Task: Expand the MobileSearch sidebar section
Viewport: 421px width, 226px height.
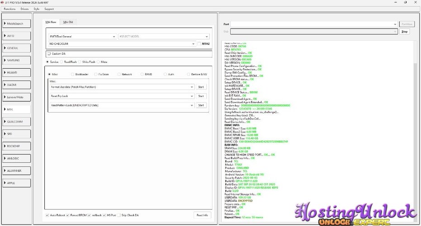Action: [17, 24]
